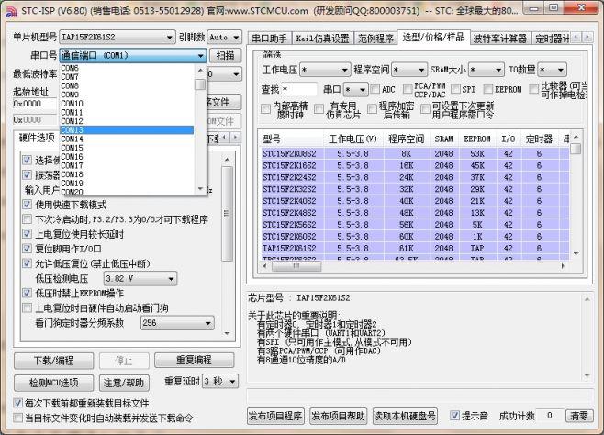Viewport: 604px width, 435px height.
Task: Click the 读取本机硬盘号 button
Action: point(405,416)
